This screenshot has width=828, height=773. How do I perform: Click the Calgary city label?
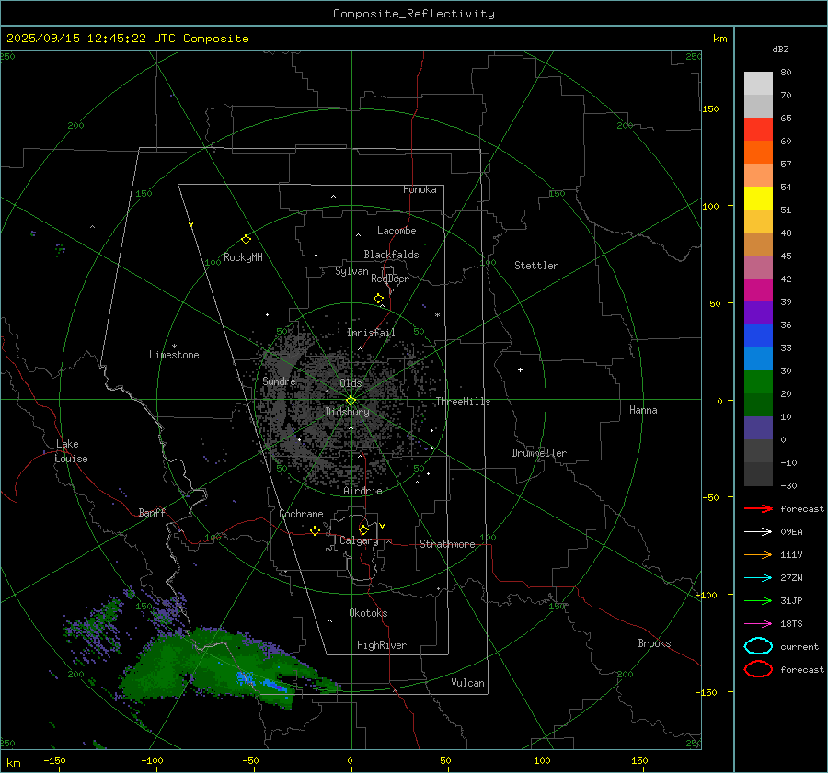coord(359,540)
